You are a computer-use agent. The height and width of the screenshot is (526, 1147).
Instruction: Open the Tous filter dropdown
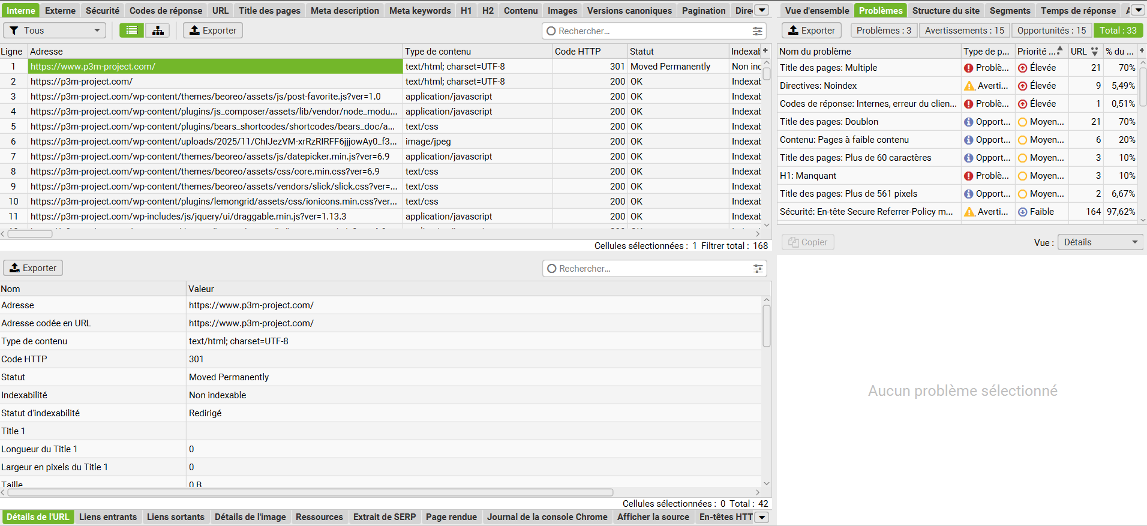[x=55, y=31]
